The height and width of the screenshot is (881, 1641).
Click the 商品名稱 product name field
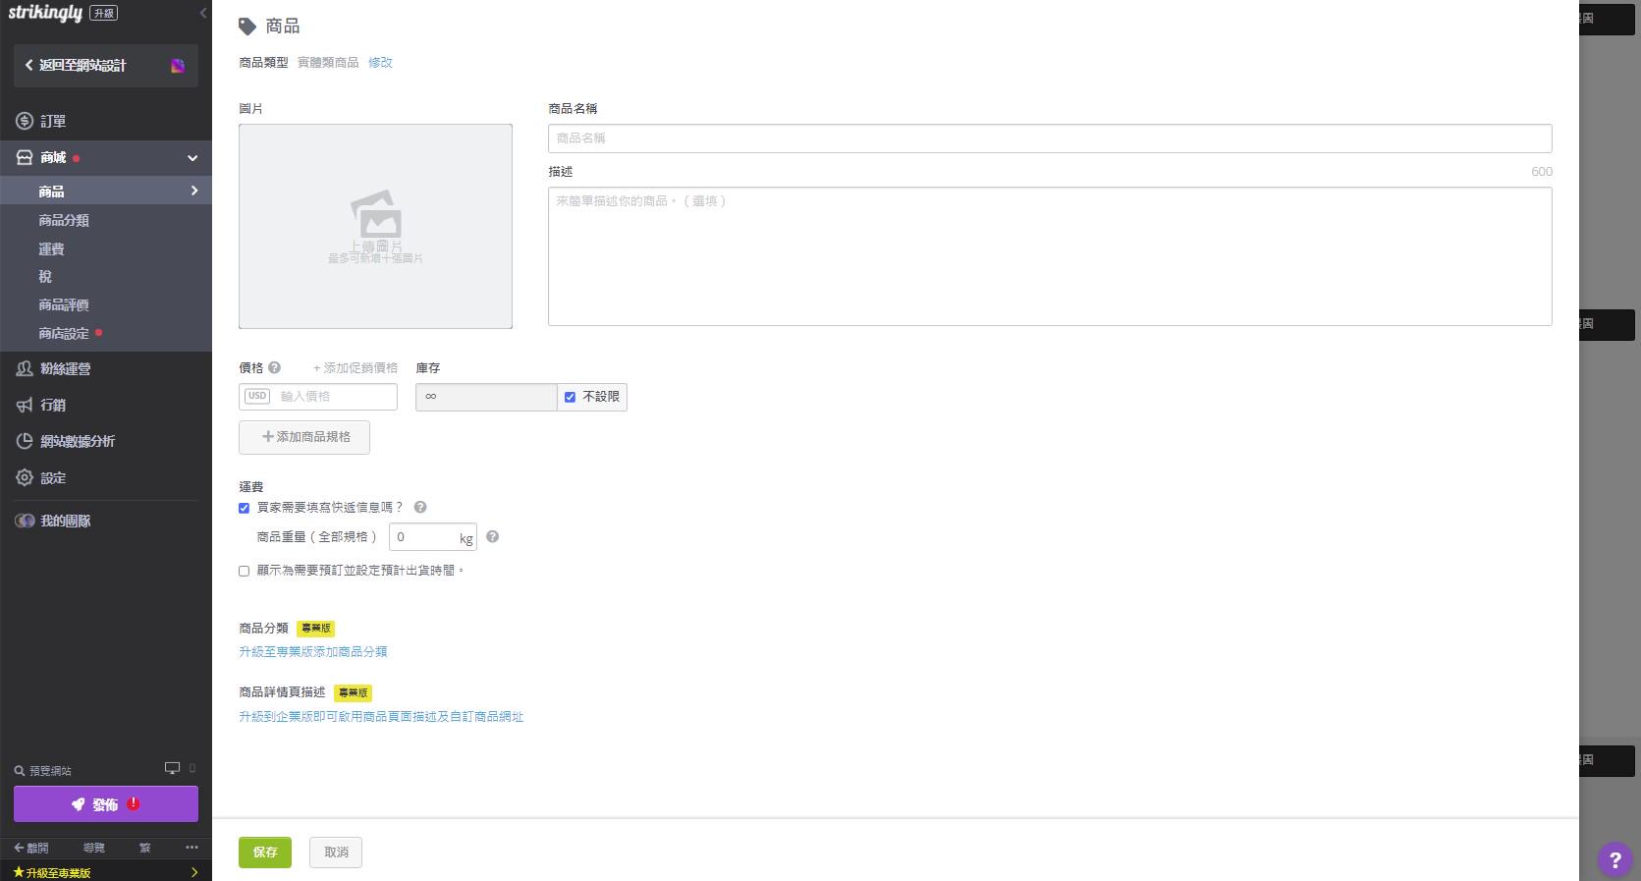(x=1049, y=138)
